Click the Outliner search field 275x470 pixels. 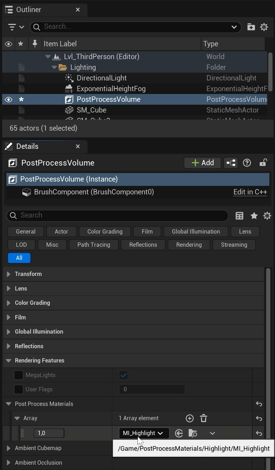(136, 27)
